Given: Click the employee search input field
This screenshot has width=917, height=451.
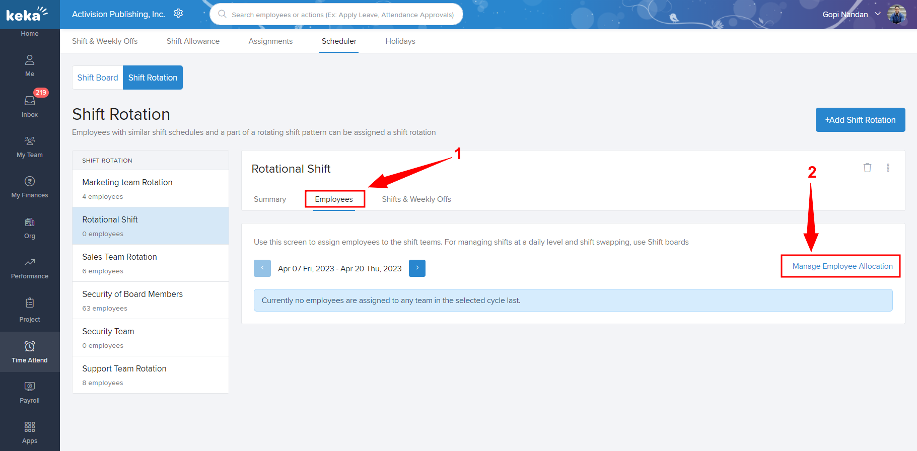Looking at the screenshot, I should [x=342, y=15].
